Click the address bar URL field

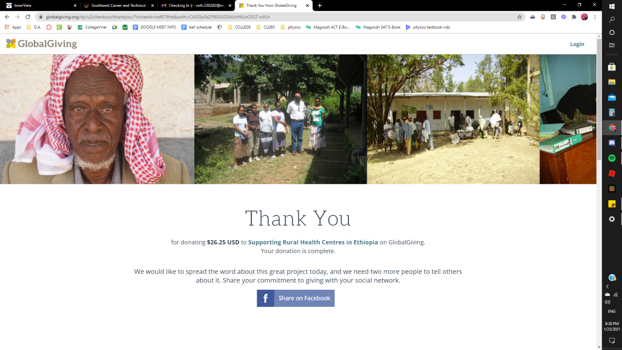point(277,17)
